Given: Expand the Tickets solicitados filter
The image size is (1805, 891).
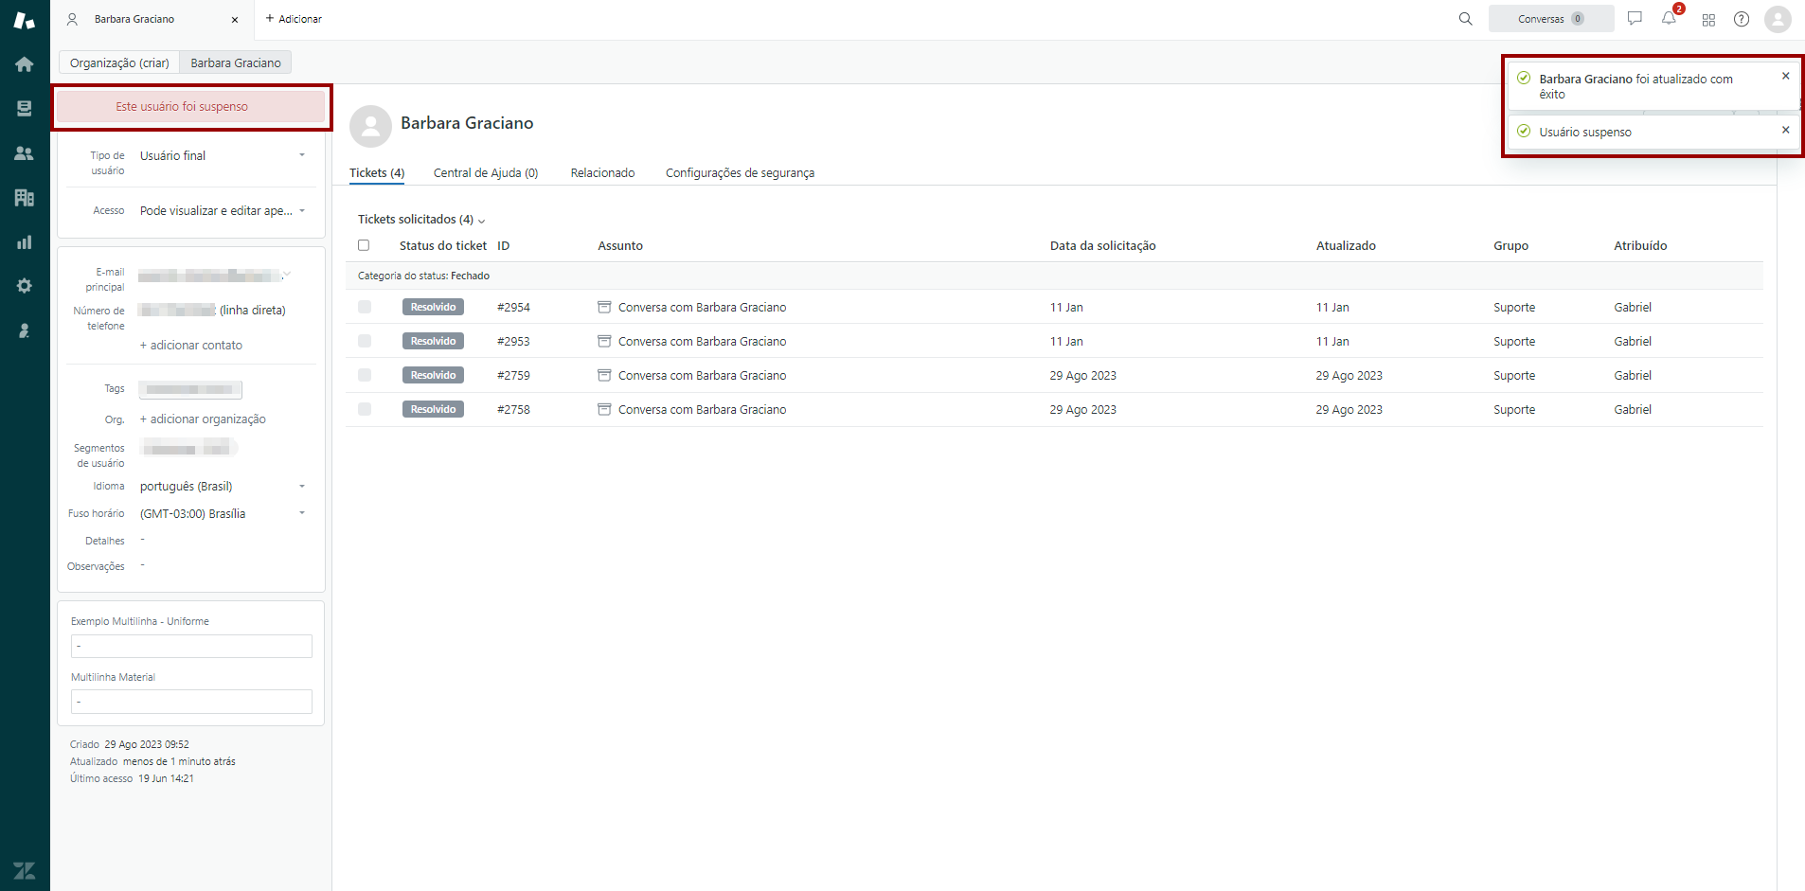Looking at the screenshot, I should (421, 220).
